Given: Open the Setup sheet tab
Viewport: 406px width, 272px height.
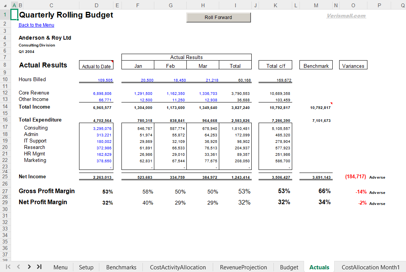Looking at the screenshot, I should [86, 267].
